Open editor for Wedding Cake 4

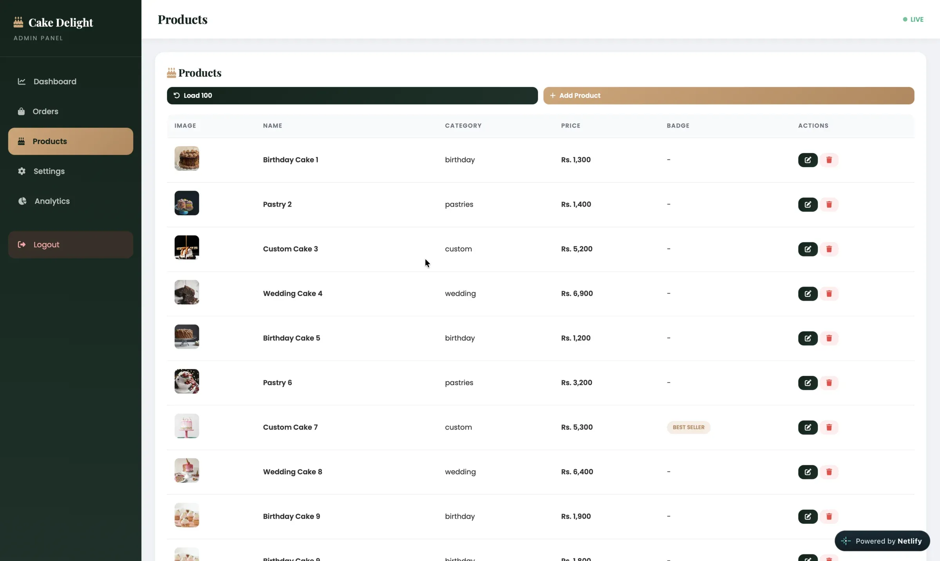(808, 294)
